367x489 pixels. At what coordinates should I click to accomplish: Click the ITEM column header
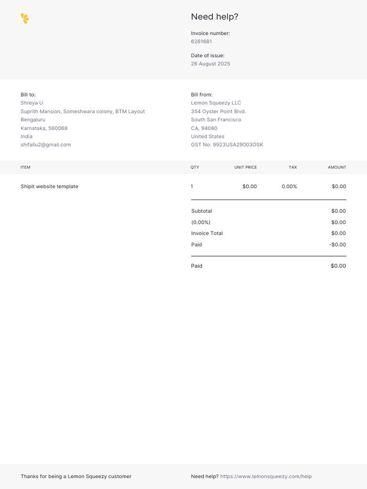(25, 168)
